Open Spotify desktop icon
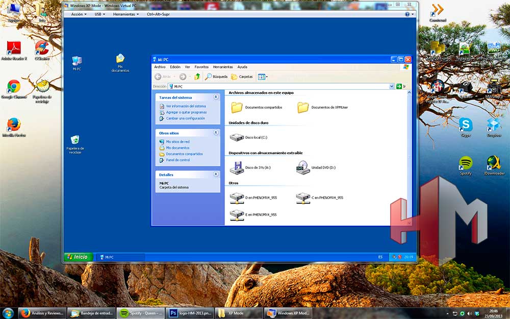Image resolution: width=510 pixels, height=319 pixels. [466, 166]
